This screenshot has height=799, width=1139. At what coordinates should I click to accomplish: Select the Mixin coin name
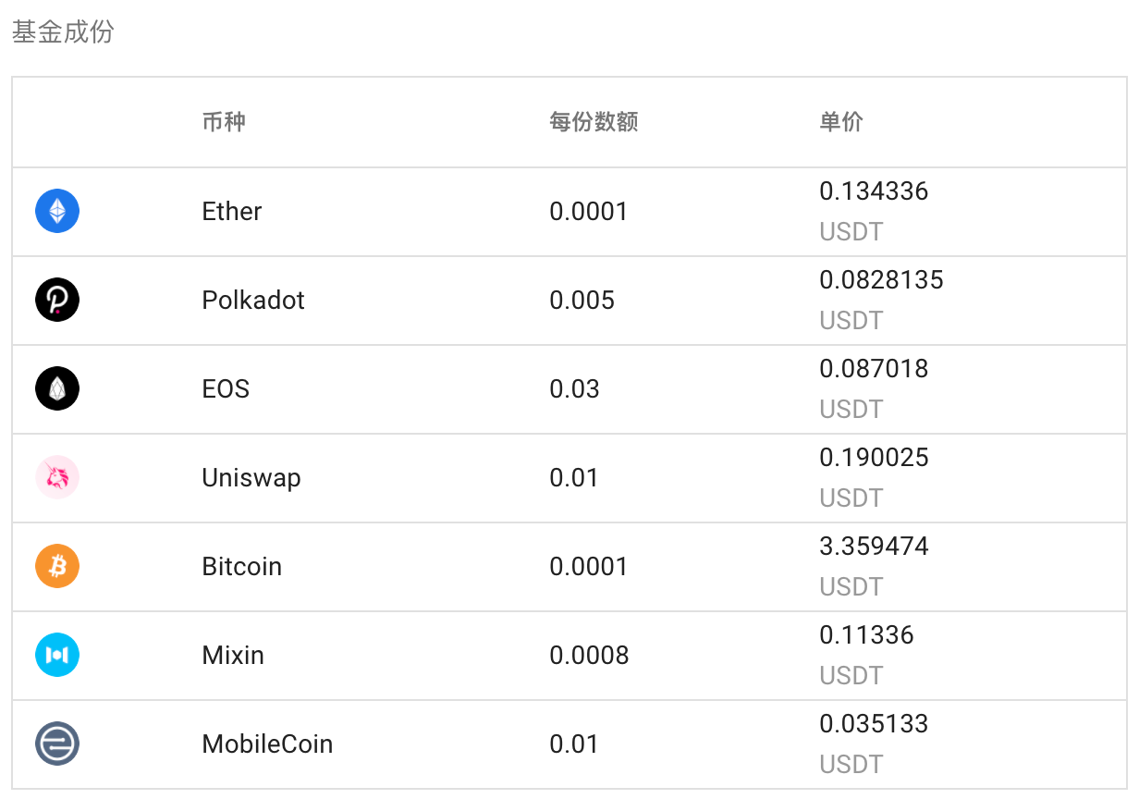(x=233, y=656)
